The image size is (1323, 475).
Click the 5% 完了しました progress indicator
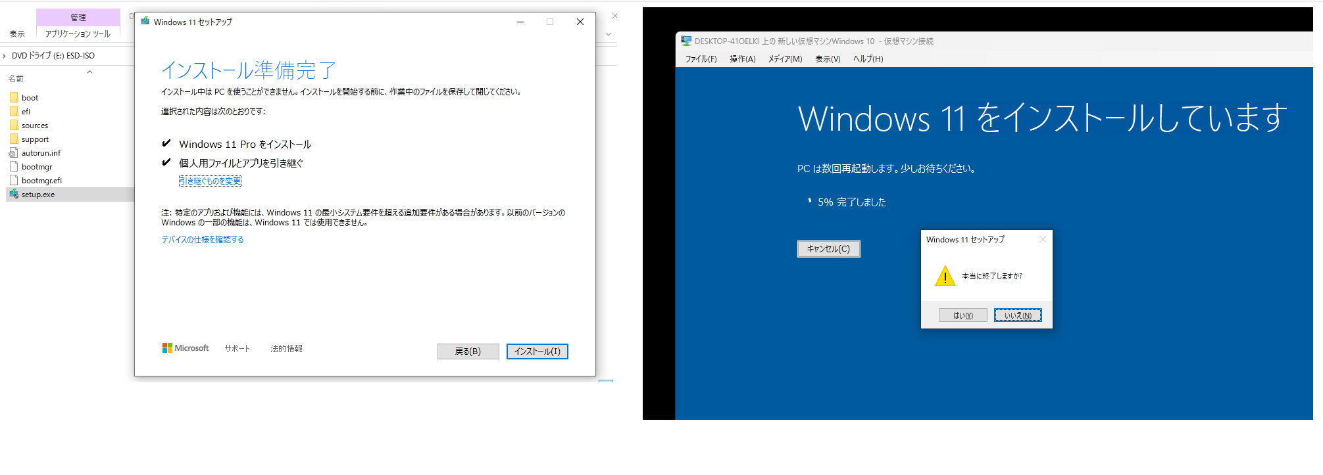[851, 202]
